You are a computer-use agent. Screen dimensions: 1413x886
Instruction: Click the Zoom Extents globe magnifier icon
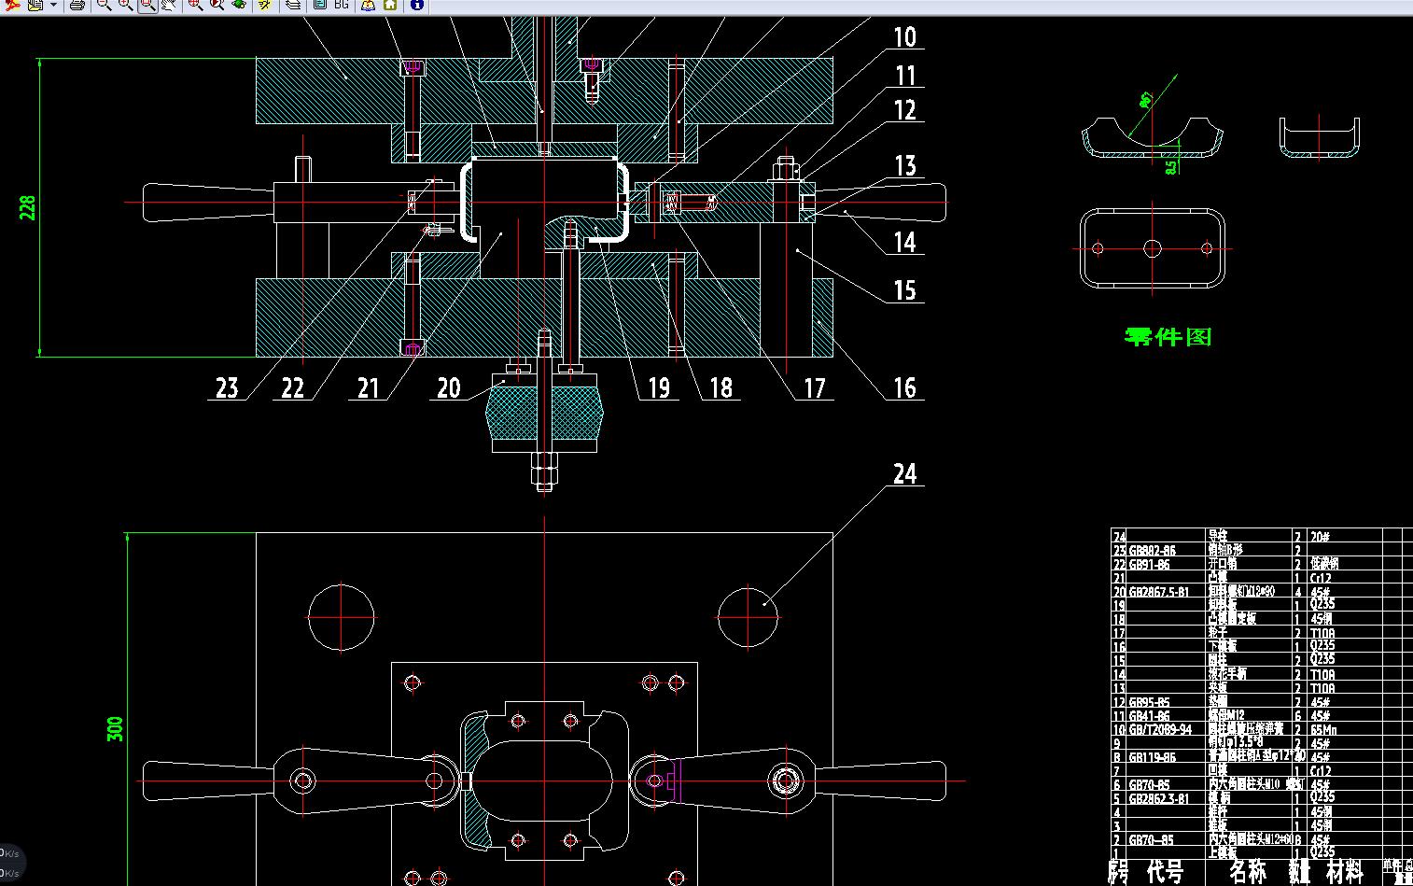[x=195, y=5]
